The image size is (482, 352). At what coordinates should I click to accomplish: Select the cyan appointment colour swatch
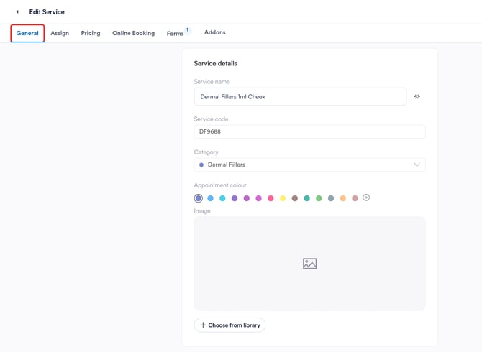pos(222,198)
